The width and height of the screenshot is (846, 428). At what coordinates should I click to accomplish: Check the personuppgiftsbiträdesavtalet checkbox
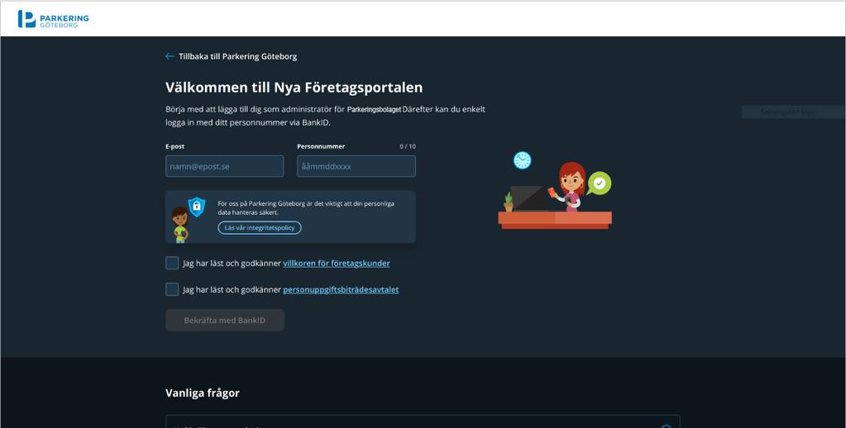tap(172, 289)
